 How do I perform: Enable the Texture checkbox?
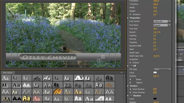(x=134, y=83)
